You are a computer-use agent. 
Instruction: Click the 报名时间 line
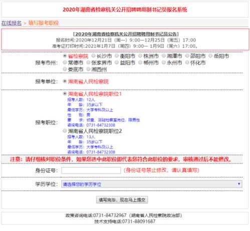126,40
